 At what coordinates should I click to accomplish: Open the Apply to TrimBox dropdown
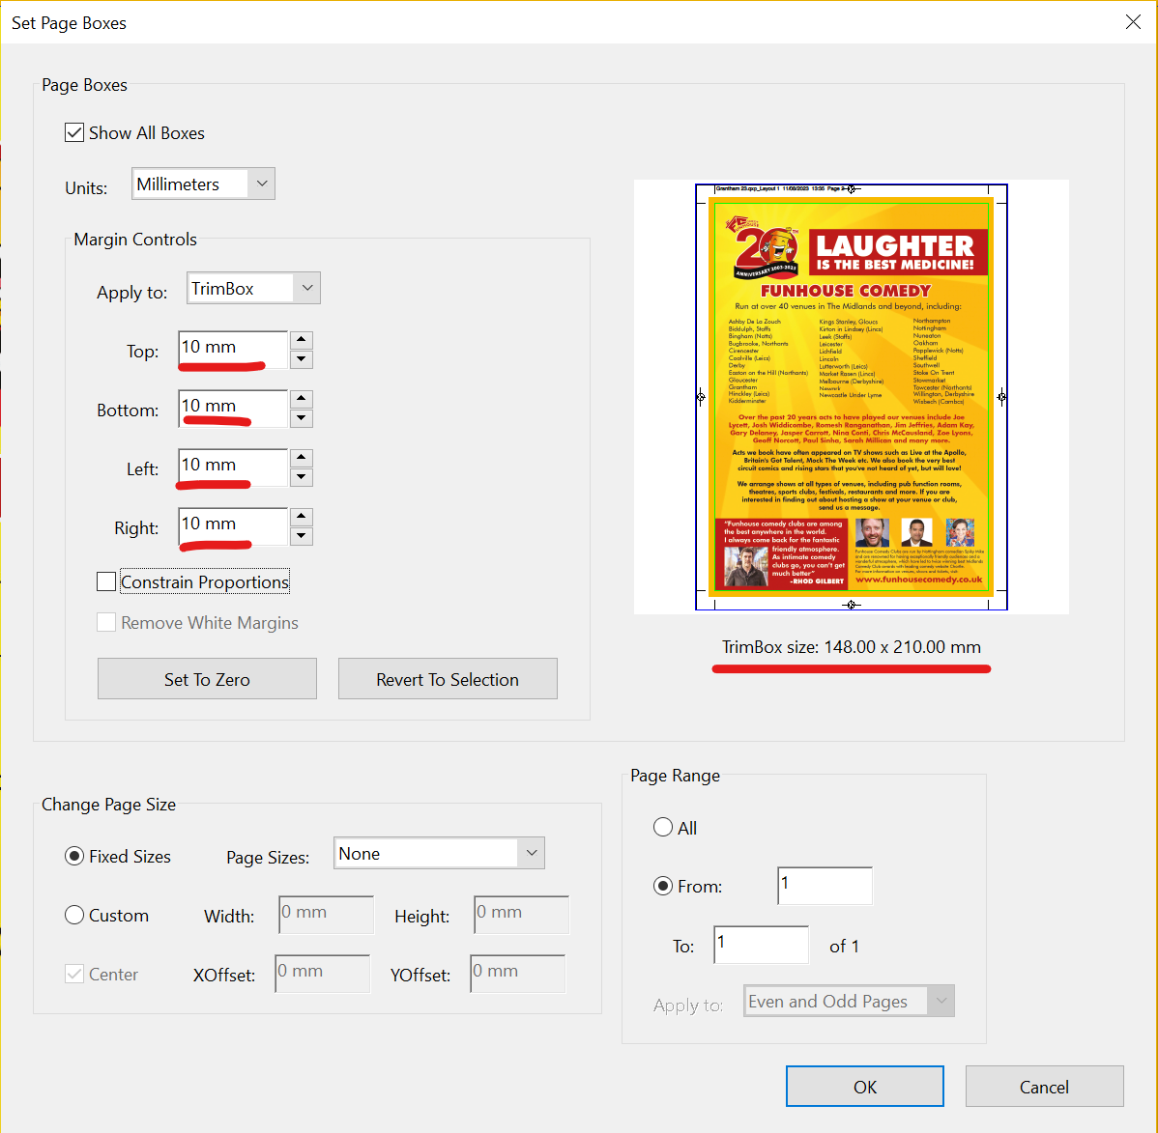(x=253, y=289)
